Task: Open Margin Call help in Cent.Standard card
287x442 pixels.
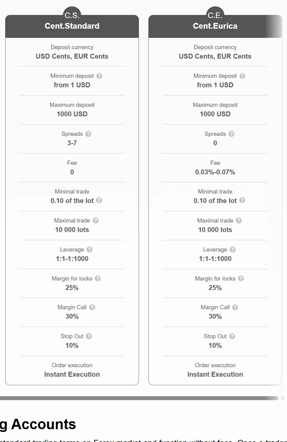Action: click(92, 307)
